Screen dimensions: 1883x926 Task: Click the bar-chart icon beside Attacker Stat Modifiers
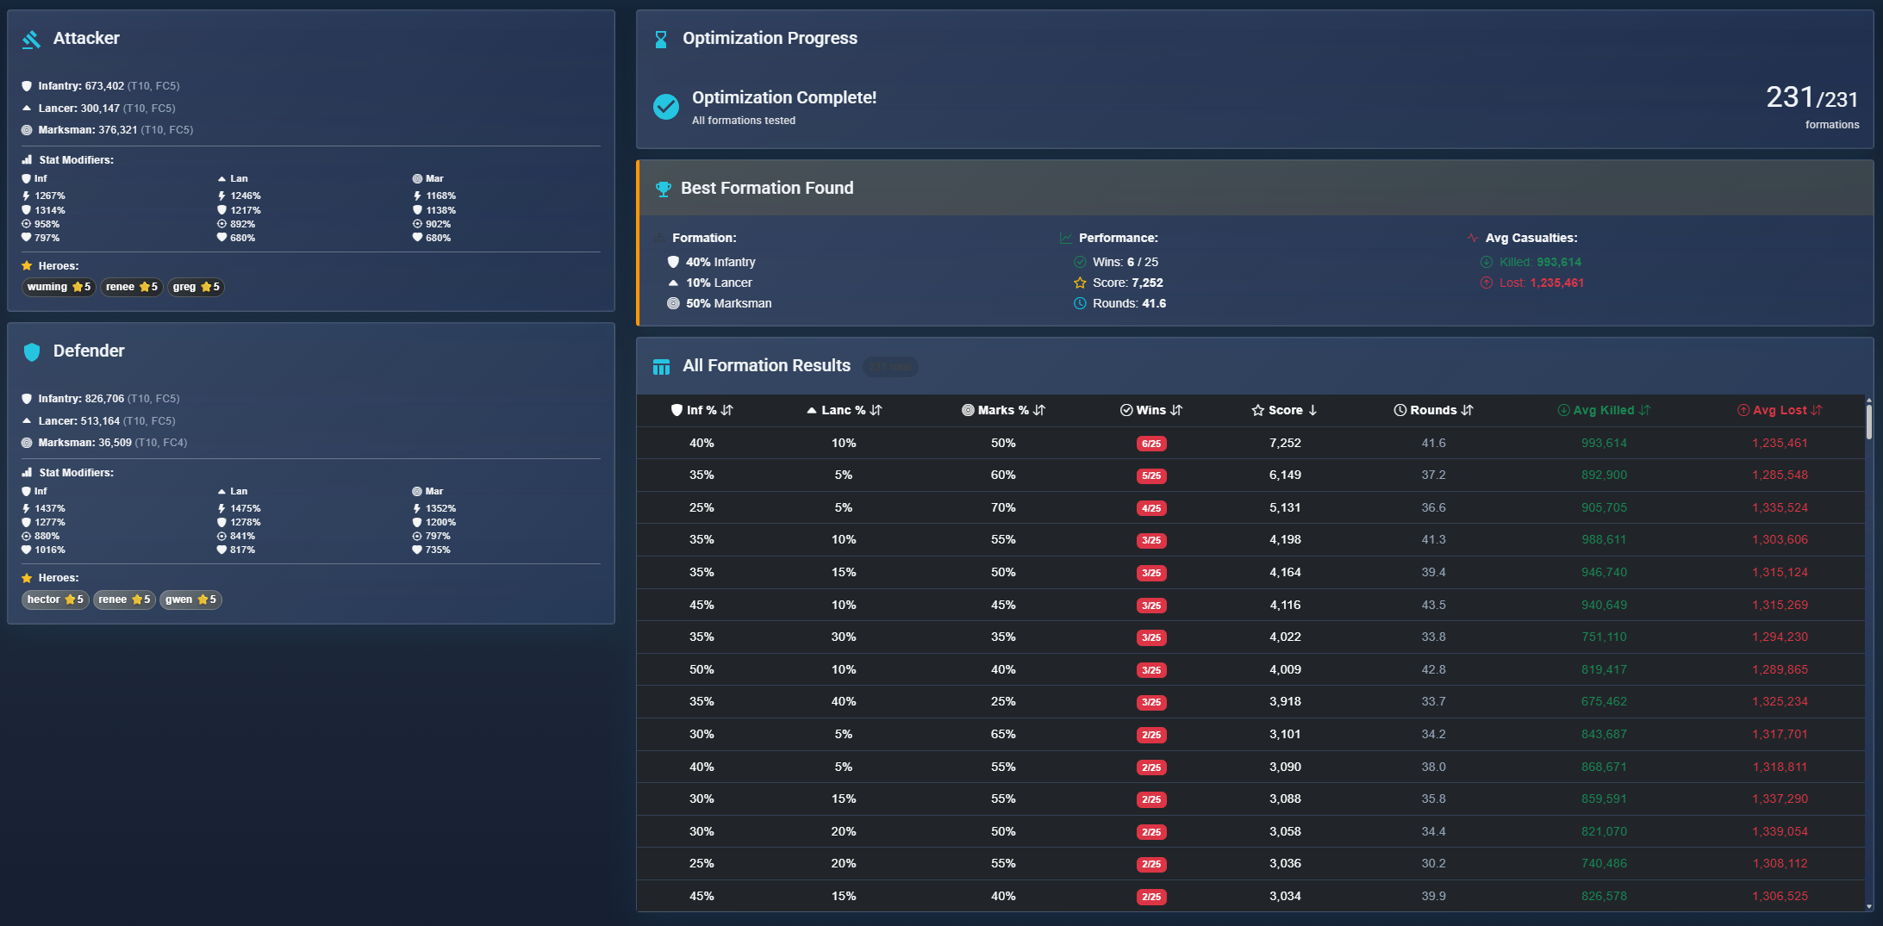point(27,158)
